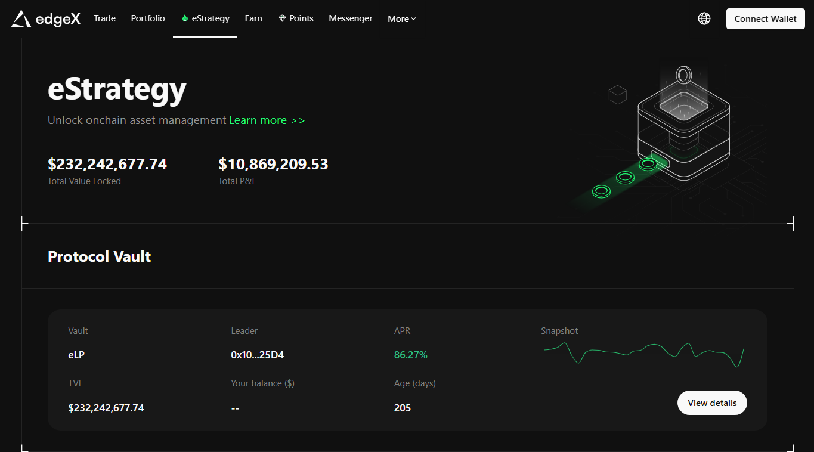Click the Total P&L amount

click(x=273, y=164)
